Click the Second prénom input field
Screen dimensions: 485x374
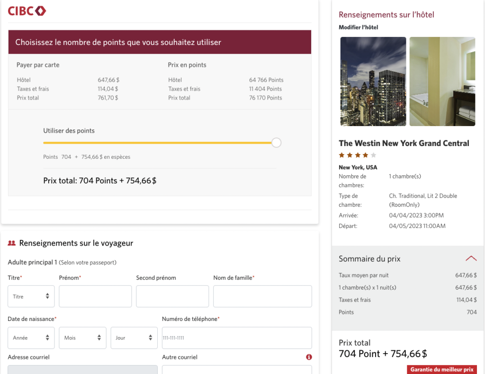[x=172, y=296]
